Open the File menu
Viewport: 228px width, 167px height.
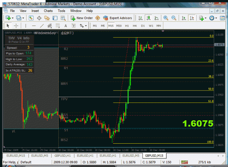[x=12, y=11]
